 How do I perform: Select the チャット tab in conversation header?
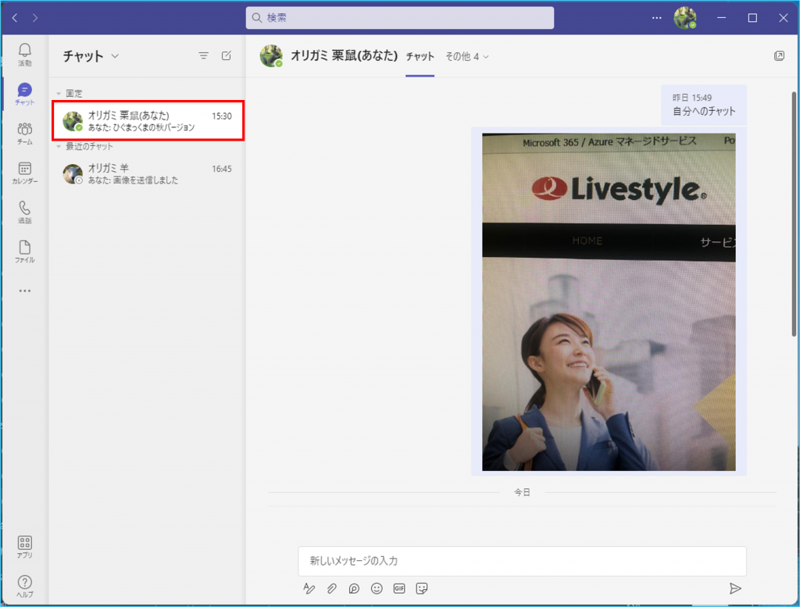pyautogui.click(x=420, y=56)
